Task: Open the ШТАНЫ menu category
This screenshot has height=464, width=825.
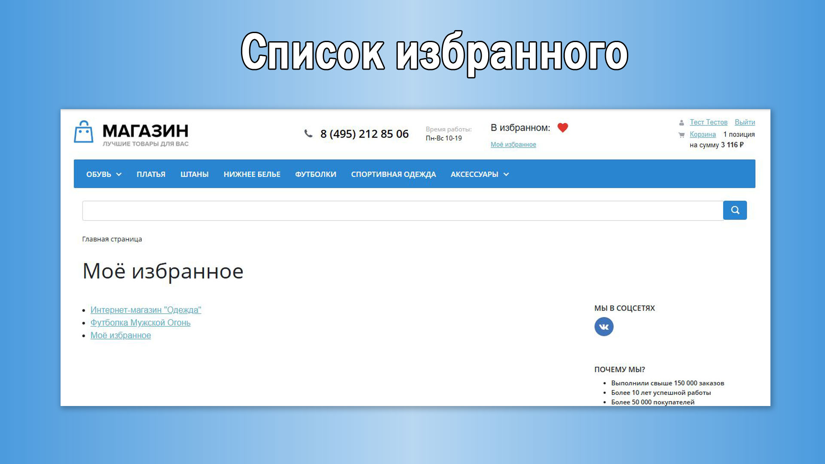Action: pos(194,174)
